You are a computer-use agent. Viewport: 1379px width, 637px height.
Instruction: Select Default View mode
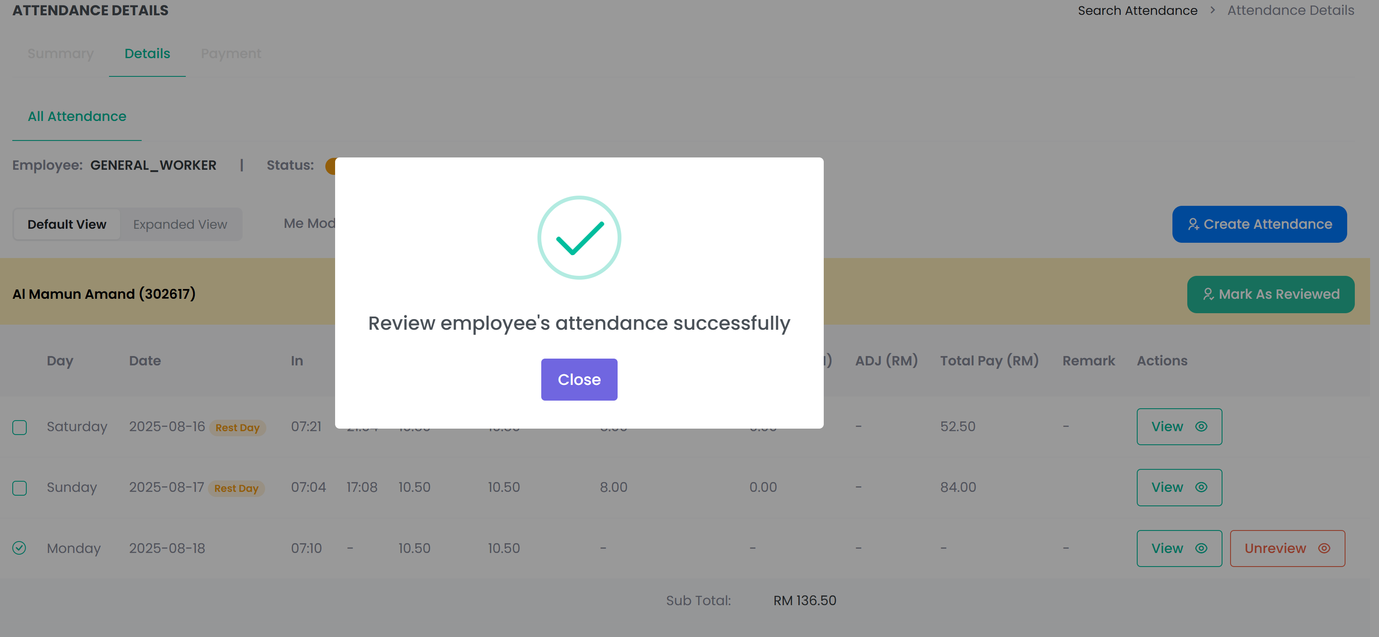click(67, 224)
